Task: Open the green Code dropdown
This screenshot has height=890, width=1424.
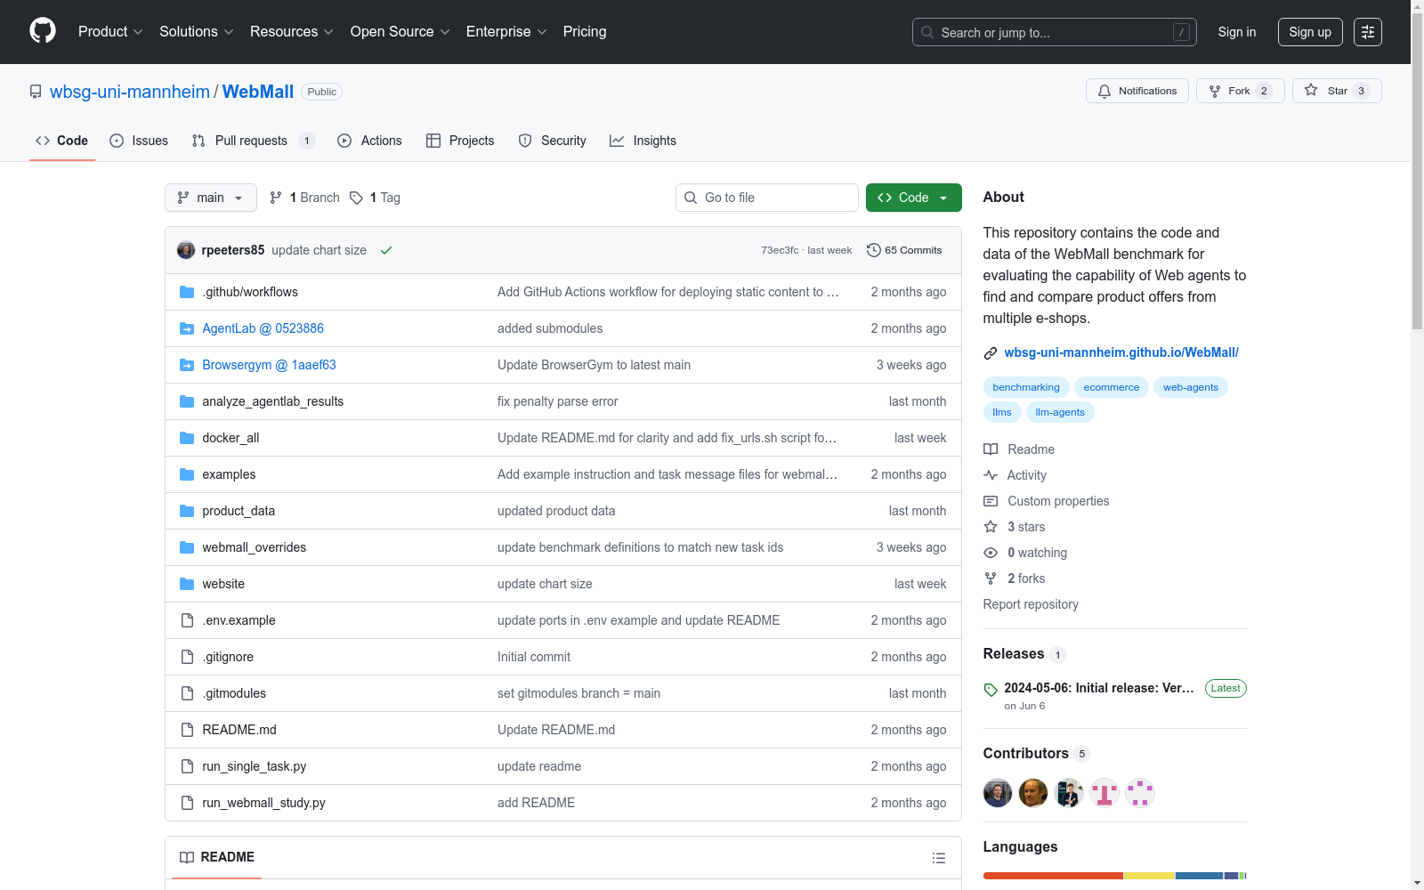Action: click(x=914, y=198)
